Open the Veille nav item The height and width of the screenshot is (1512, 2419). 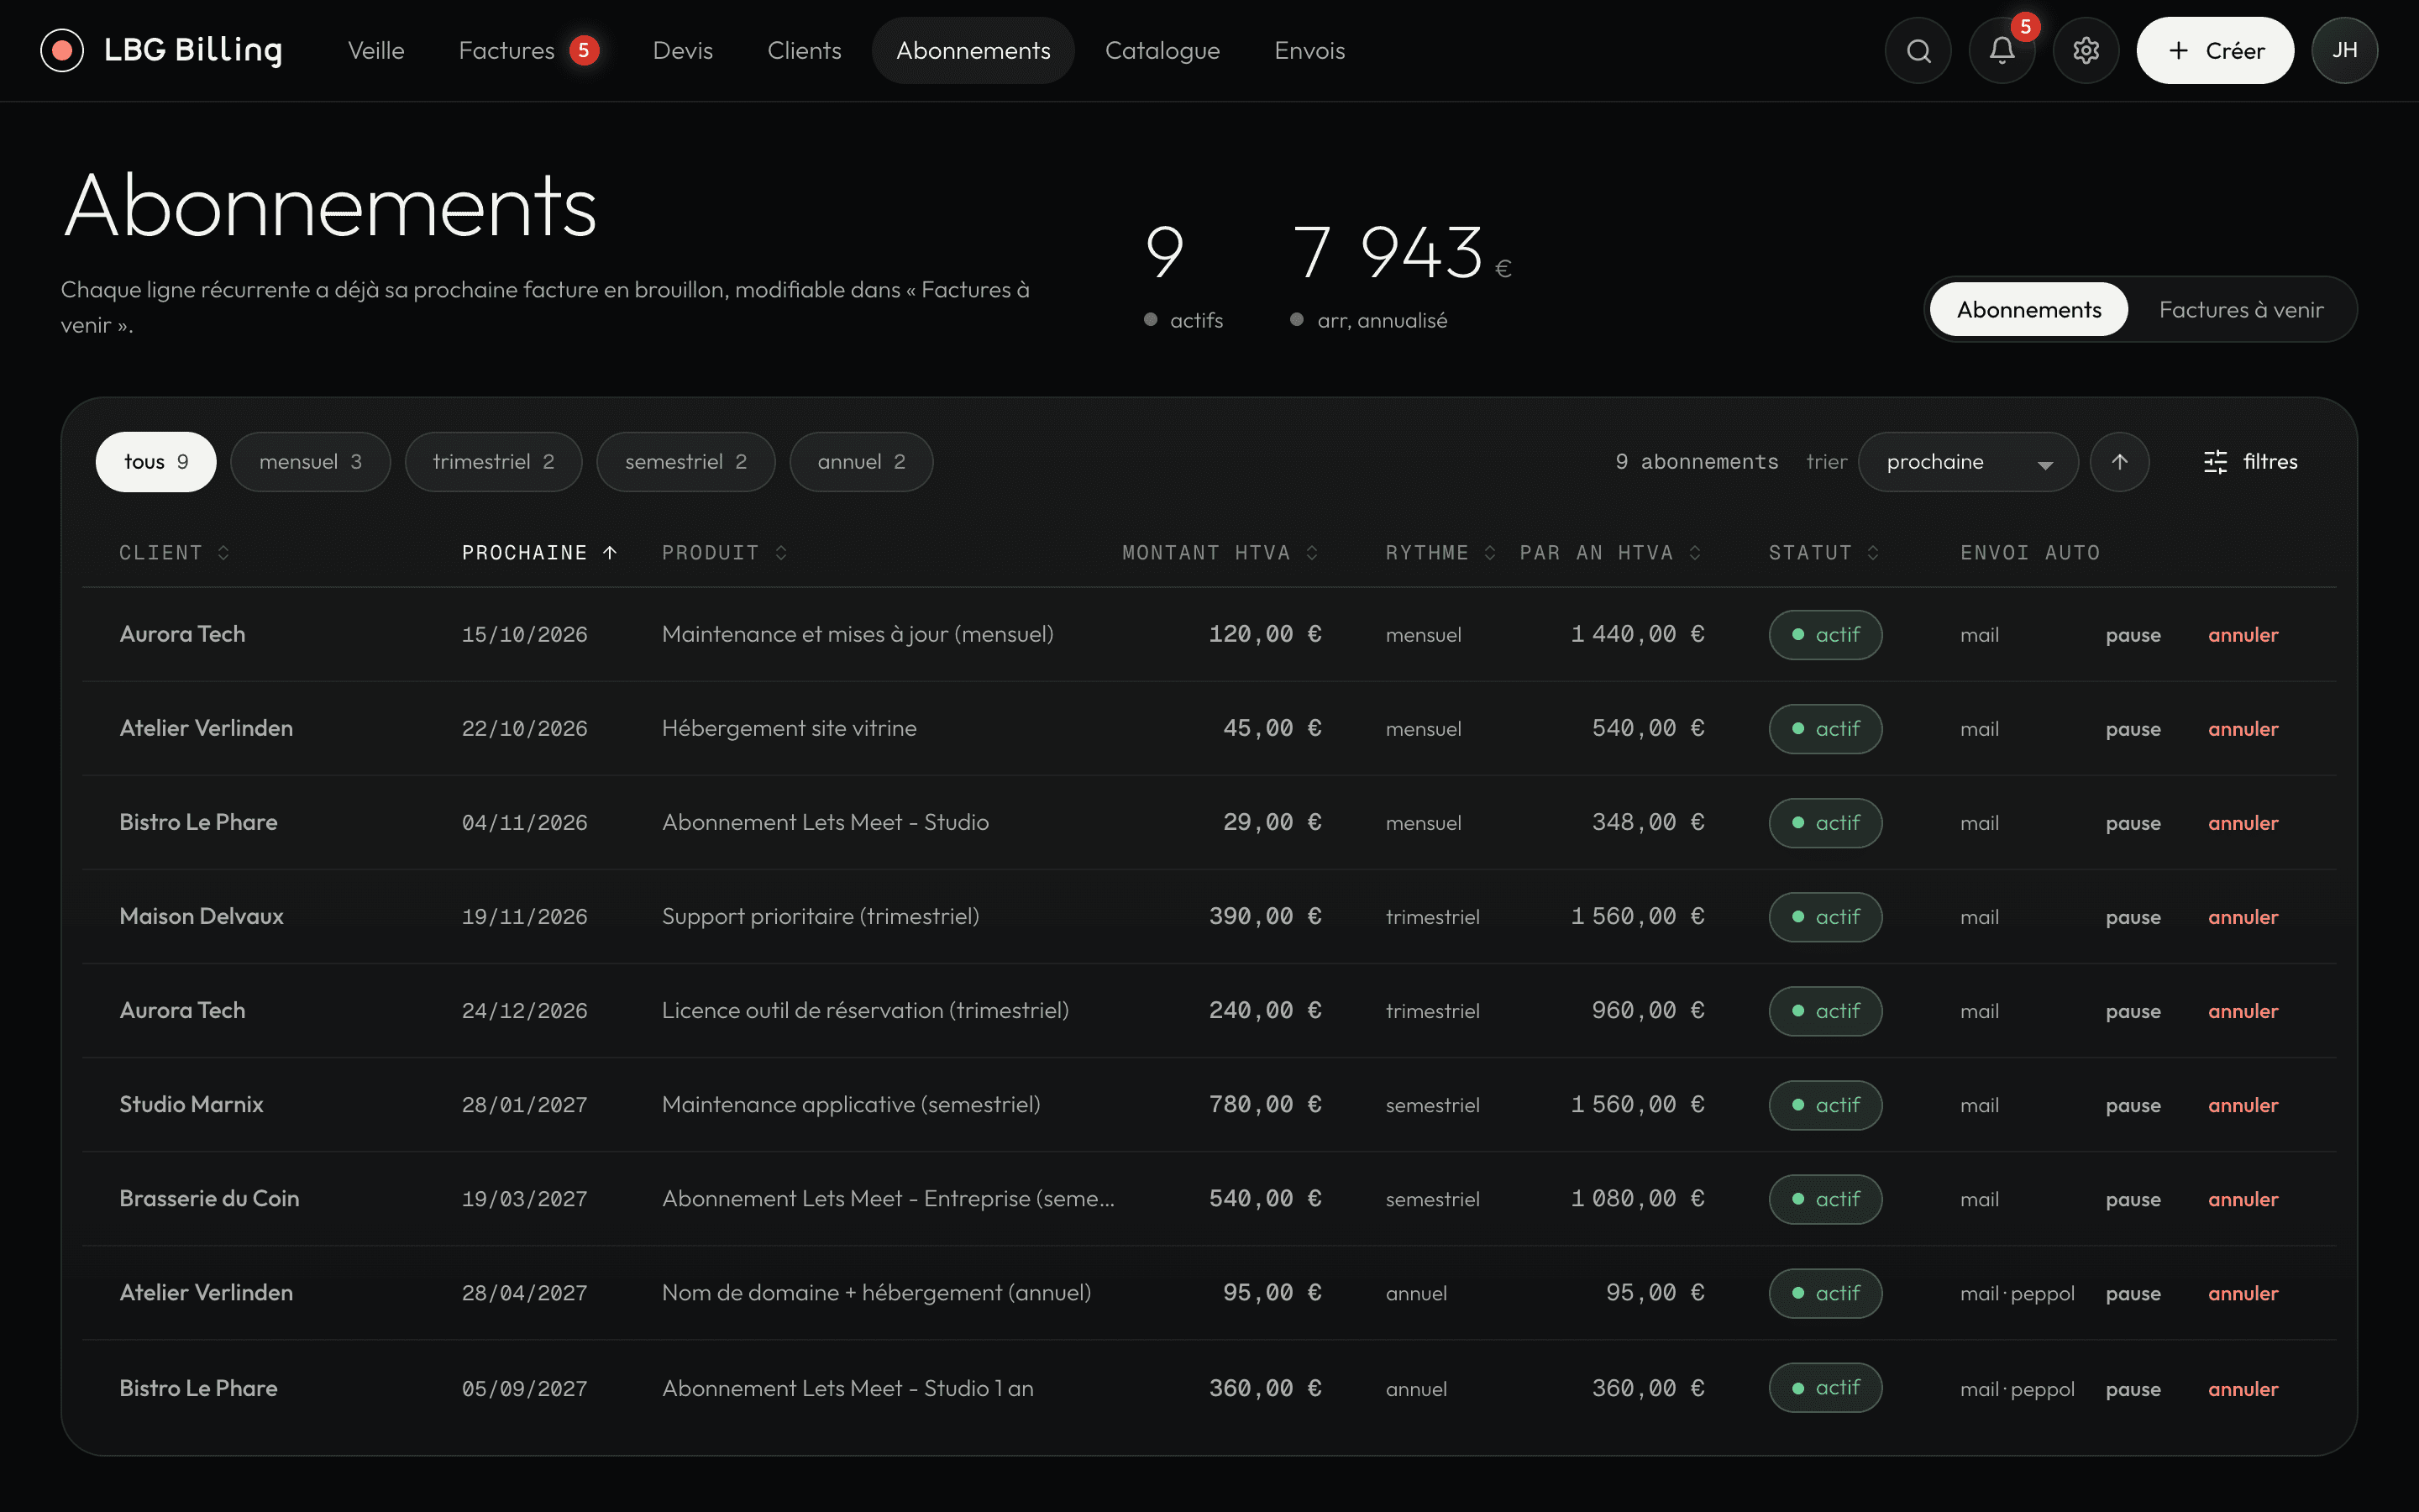point(375,50)
